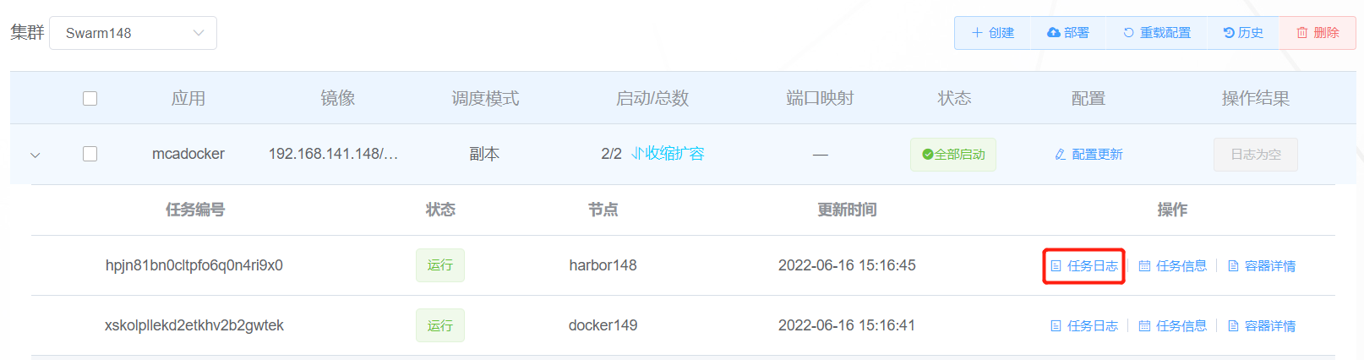
Task: Click the 重载配置 reload button
Action: point(1157,33)
